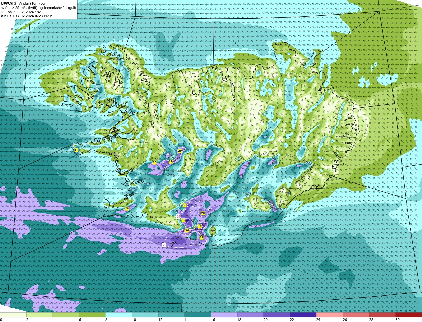Click the dark-red above-30 m/s legend swatch

click(x=409, y=315)
